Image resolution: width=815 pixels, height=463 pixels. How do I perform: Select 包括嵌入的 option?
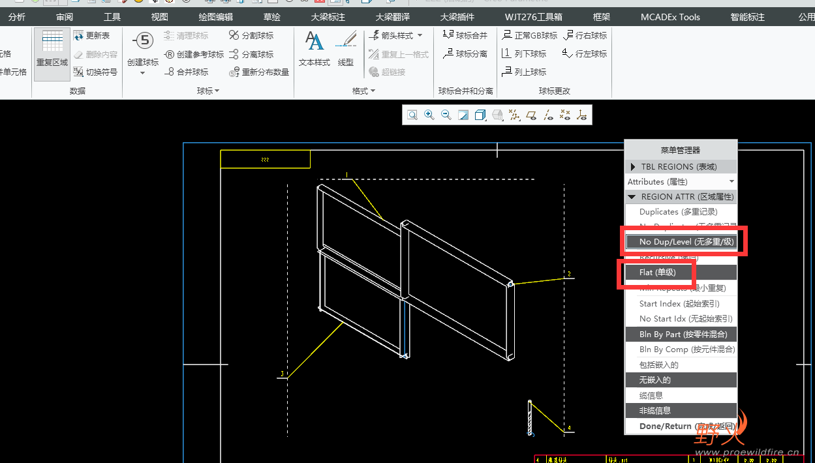681,365
